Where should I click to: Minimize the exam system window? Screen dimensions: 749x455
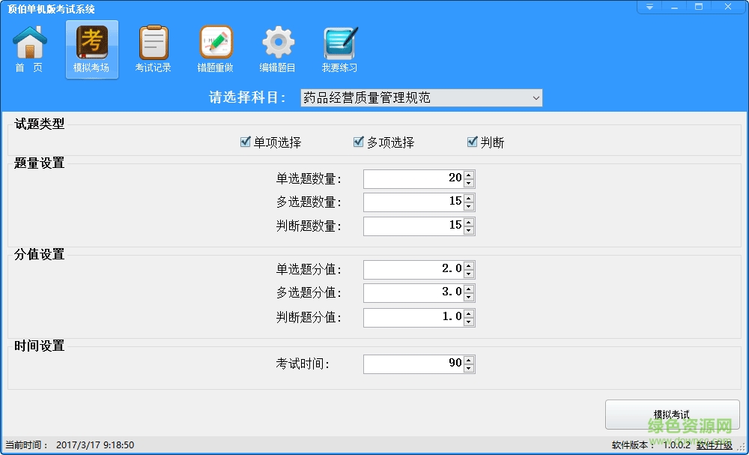coord(674,7)
